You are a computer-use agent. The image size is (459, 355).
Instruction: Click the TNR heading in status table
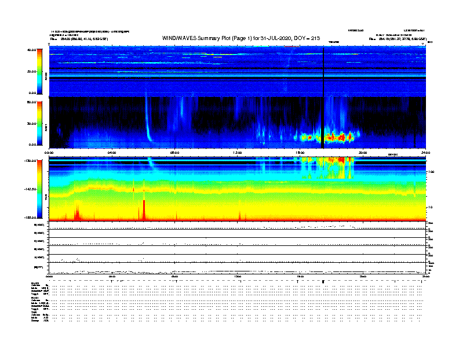tap(34, 312)
